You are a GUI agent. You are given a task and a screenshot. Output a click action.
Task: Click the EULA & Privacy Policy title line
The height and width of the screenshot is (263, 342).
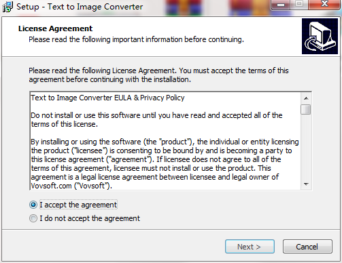[x=107, y=98]
